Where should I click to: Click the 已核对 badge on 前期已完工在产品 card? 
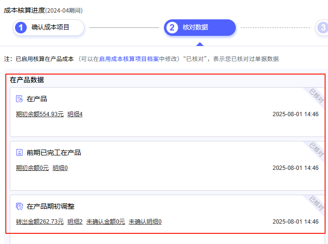tap(316, 149)
